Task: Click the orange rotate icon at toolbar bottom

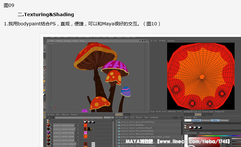Action: tap(45, 117)
